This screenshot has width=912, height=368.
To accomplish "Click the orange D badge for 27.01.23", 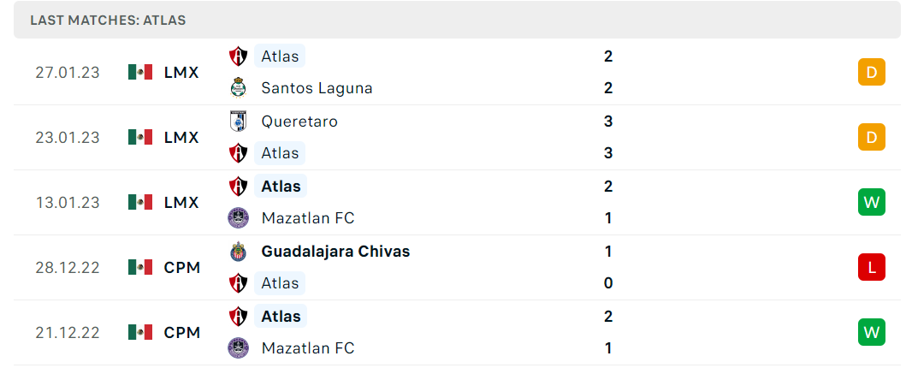I will click(x=871, y=72).
